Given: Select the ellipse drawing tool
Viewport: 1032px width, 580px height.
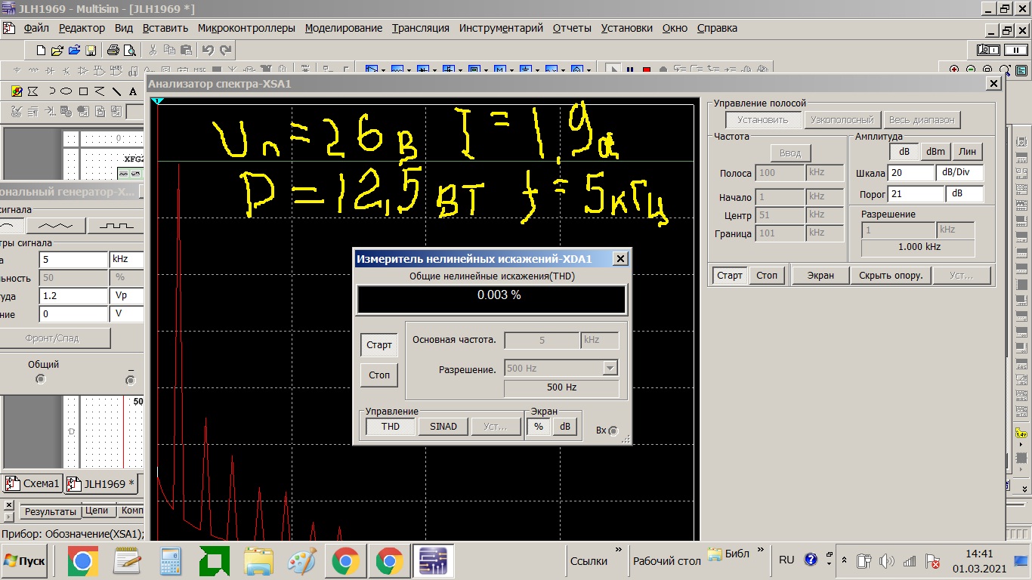Looking at the screenshot, I should [x=66, y=91].
